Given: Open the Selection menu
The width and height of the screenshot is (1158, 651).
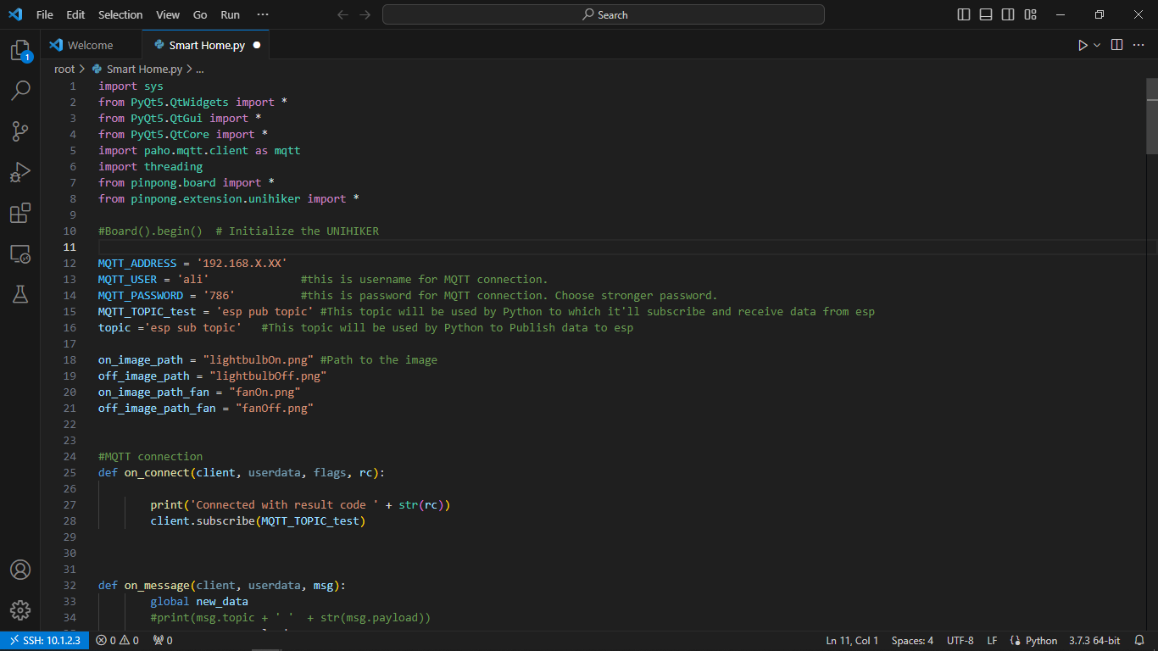Looking at the screenshot, I should [x=120, y=14].
